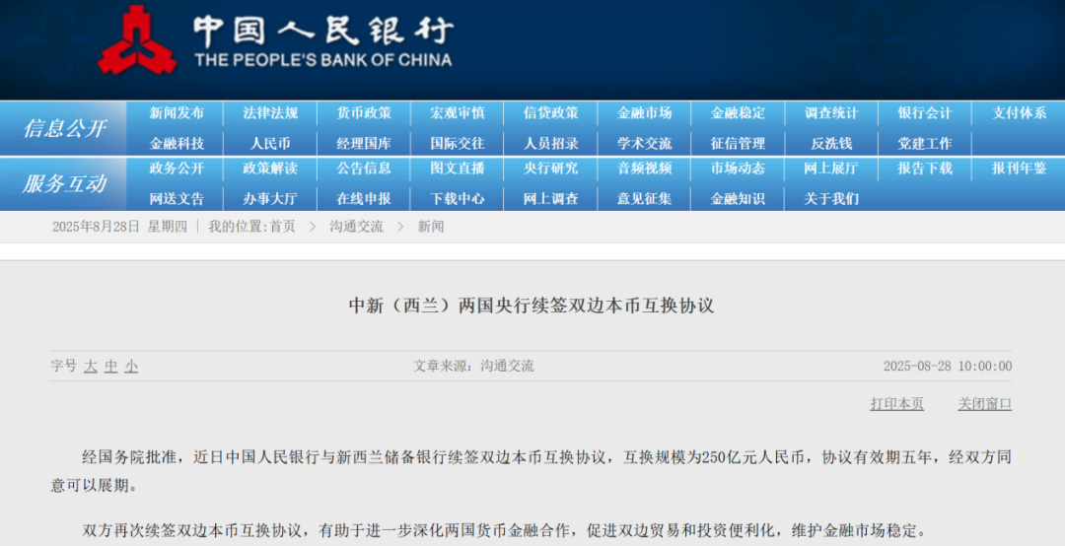Open 政务公开 menu item

(177, 169)
